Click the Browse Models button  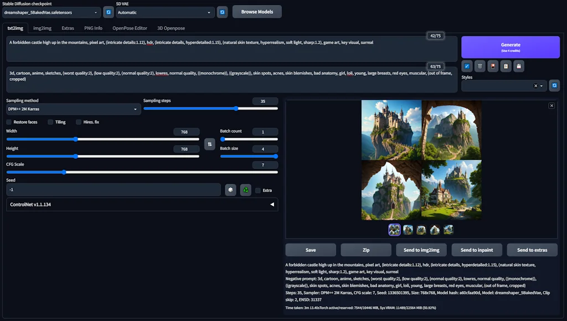pos(256,11)
